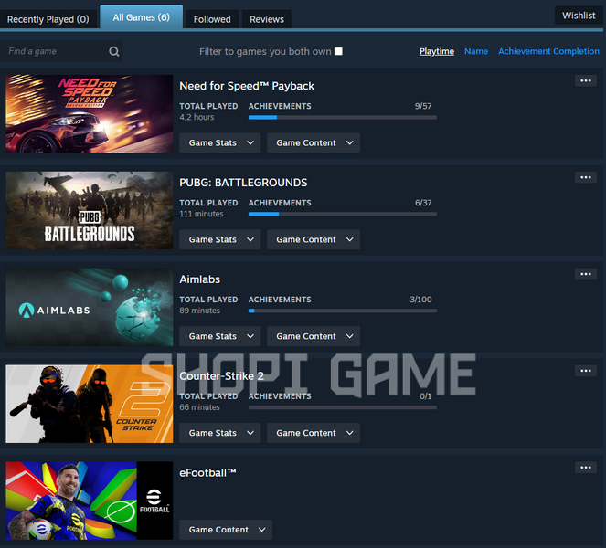Click the '4,2 hours' playtime text

[197, 117]
